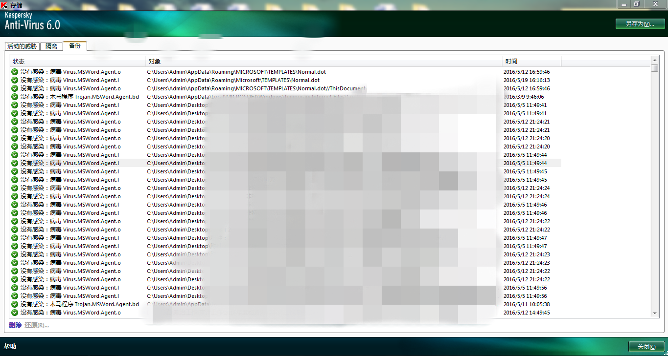Click the path containing Roaming\Microsoft\TEMPLATES\Normal.dot
668x356 pixels.
[233, 80]
